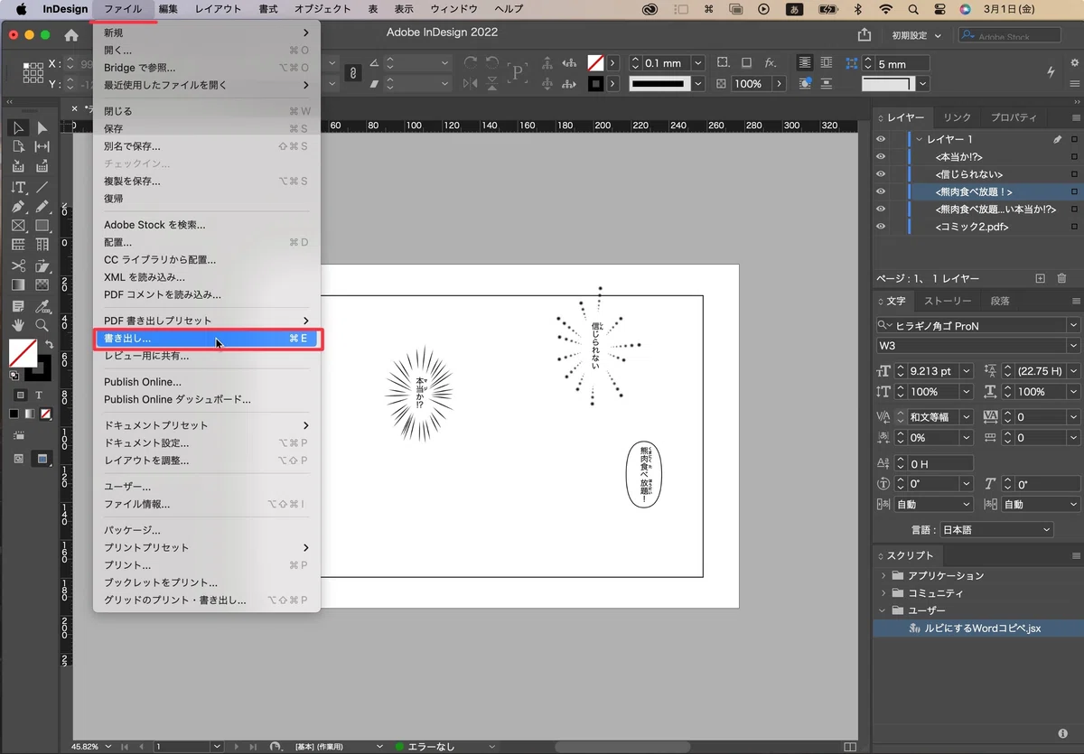Select the Page tool
The height and width of the screenshot is (754, 1084).
(x=18, y=147)
